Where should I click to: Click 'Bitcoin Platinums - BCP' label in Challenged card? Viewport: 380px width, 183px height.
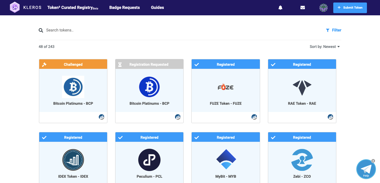(73, 103)
